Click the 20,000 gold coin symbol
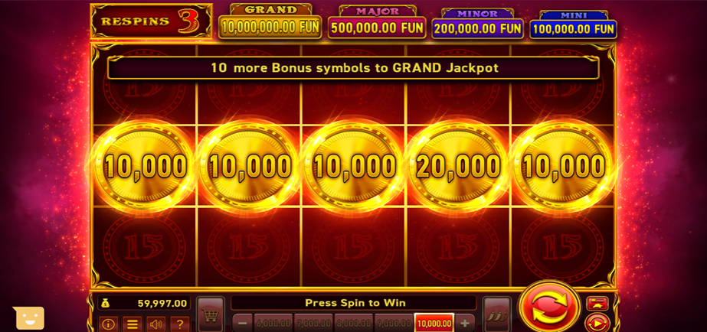 pyautogui.click(x=457, y=166)
